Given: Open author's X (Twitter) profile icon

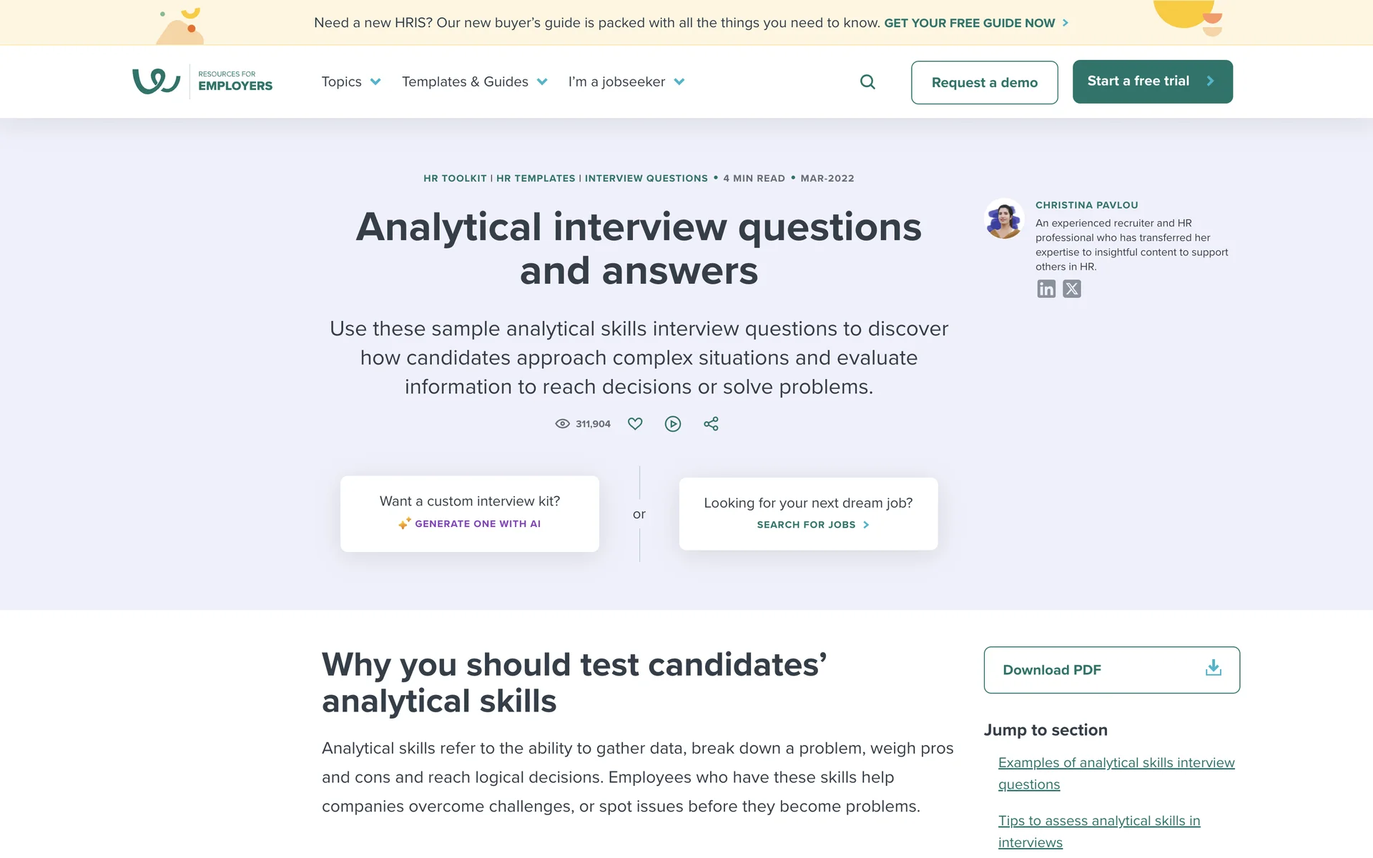Looking at the screenshot, I should tap(1072, 289).
